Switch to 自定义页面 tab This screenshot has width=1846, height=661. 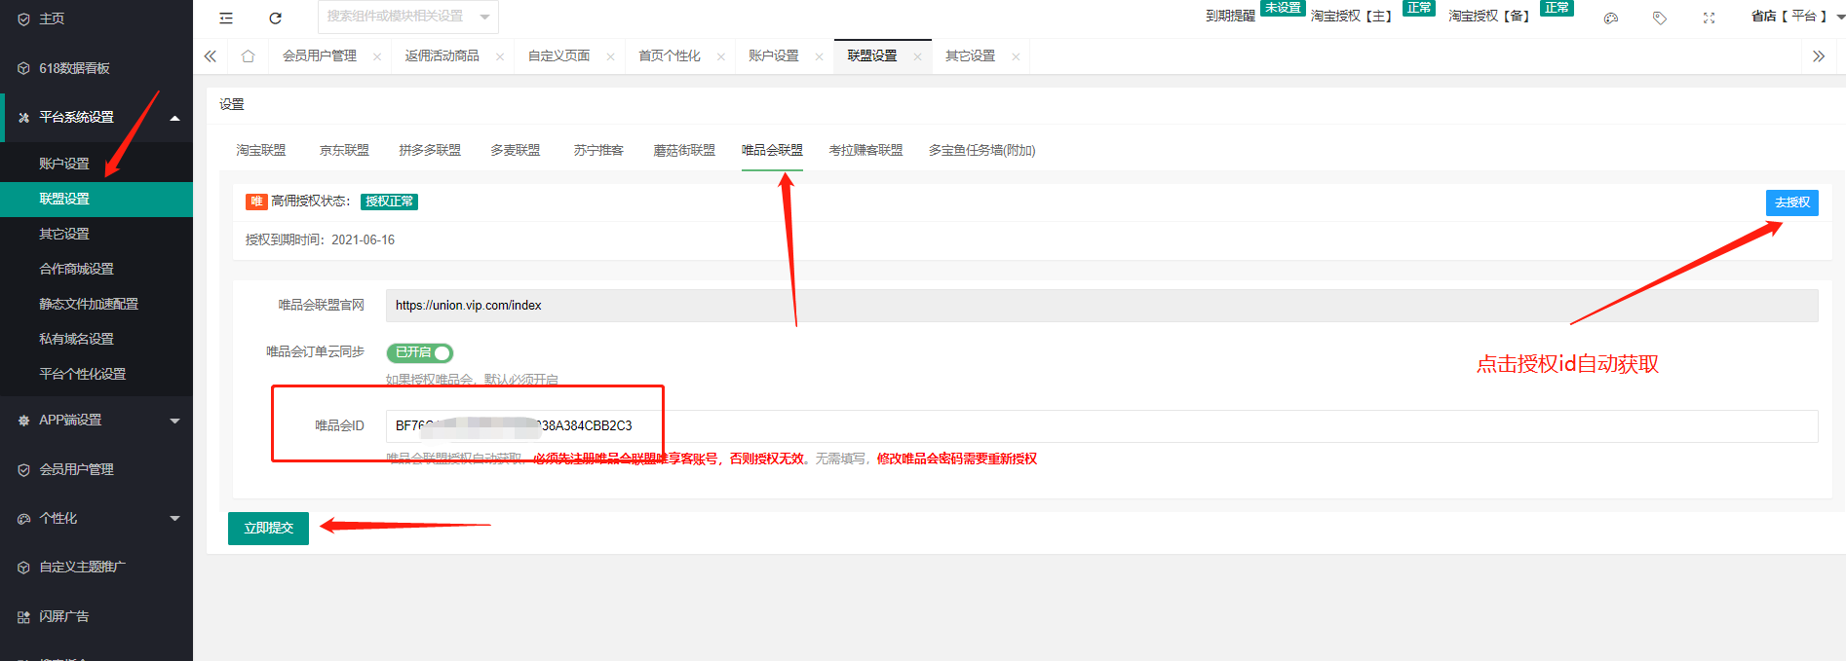(x=559, y=56)
